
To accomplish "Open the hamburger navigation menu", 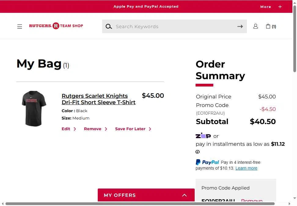I will click(20, 26).
